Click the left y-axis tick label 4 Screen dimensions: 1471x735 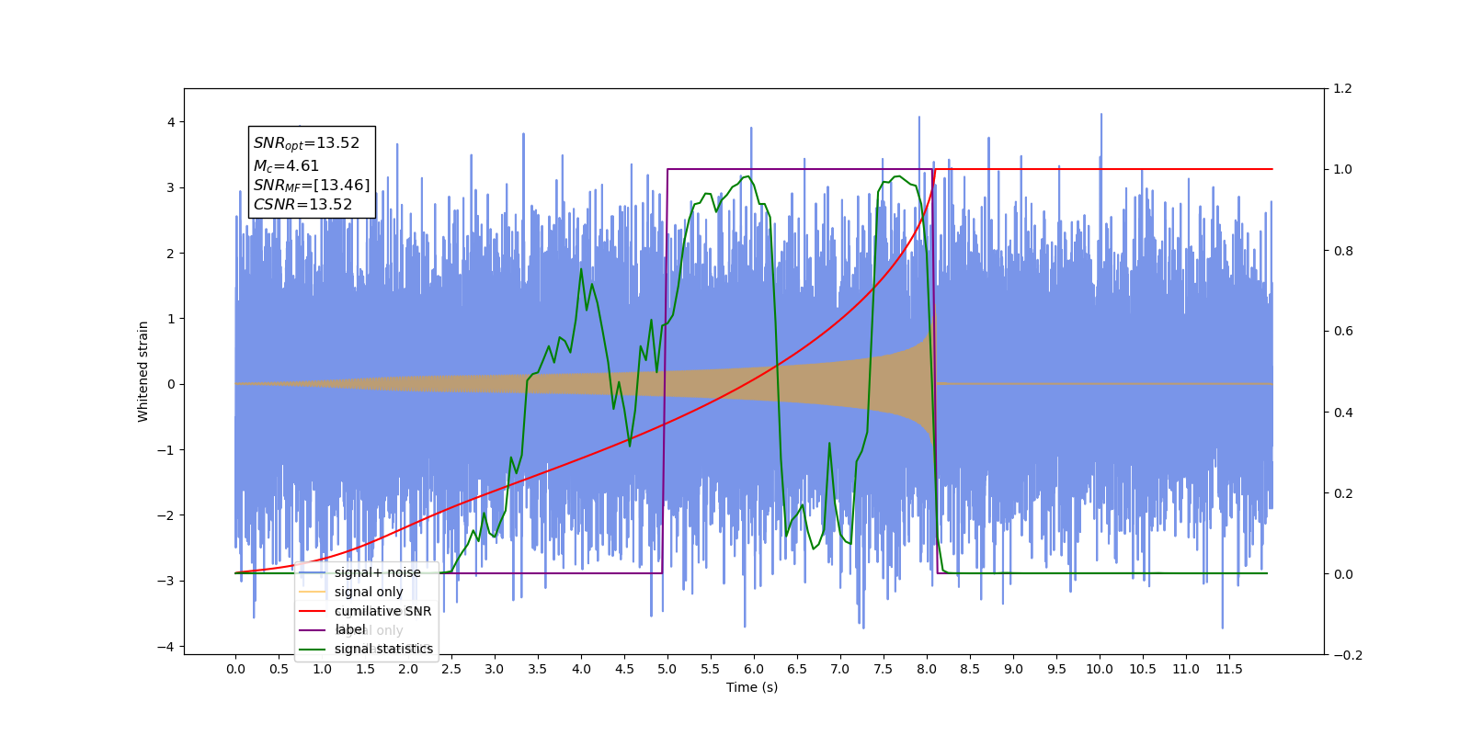171,122
